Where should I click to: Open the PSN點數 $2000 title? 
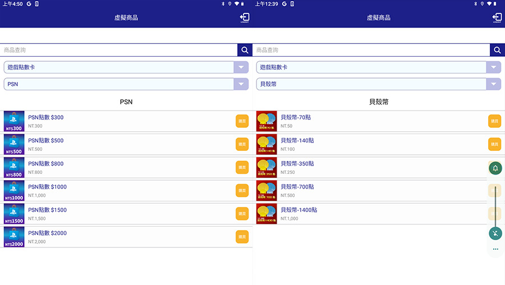click(x=47, y=233)
